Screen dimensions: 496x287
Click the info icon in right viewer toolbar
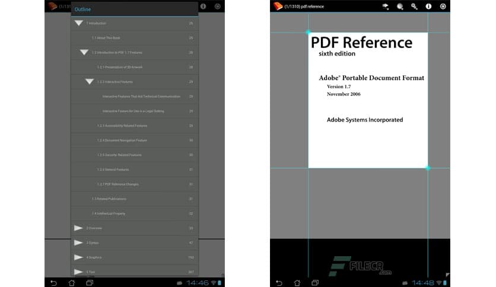click(x=428, y=7)
